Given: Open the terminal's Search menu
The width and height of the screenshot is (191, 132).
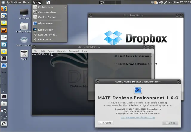Looking at the screenshot, I should tap(61, 51).
